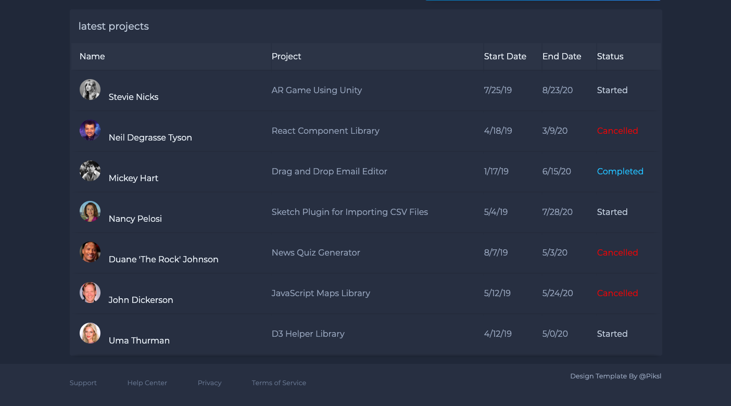The width and height of the screenshot is (731, 406).
Task: Click the Terms of Service link
Action: coord(279,383)
